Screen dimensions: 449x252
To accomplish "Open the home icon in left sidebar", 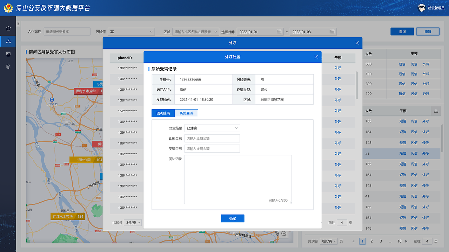I will 8,28.
